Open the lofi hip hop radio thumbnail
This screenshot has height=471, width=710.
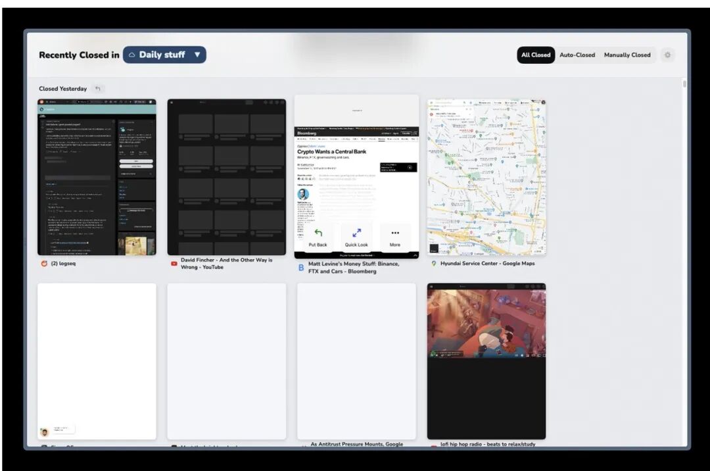[x=486, y=361]
